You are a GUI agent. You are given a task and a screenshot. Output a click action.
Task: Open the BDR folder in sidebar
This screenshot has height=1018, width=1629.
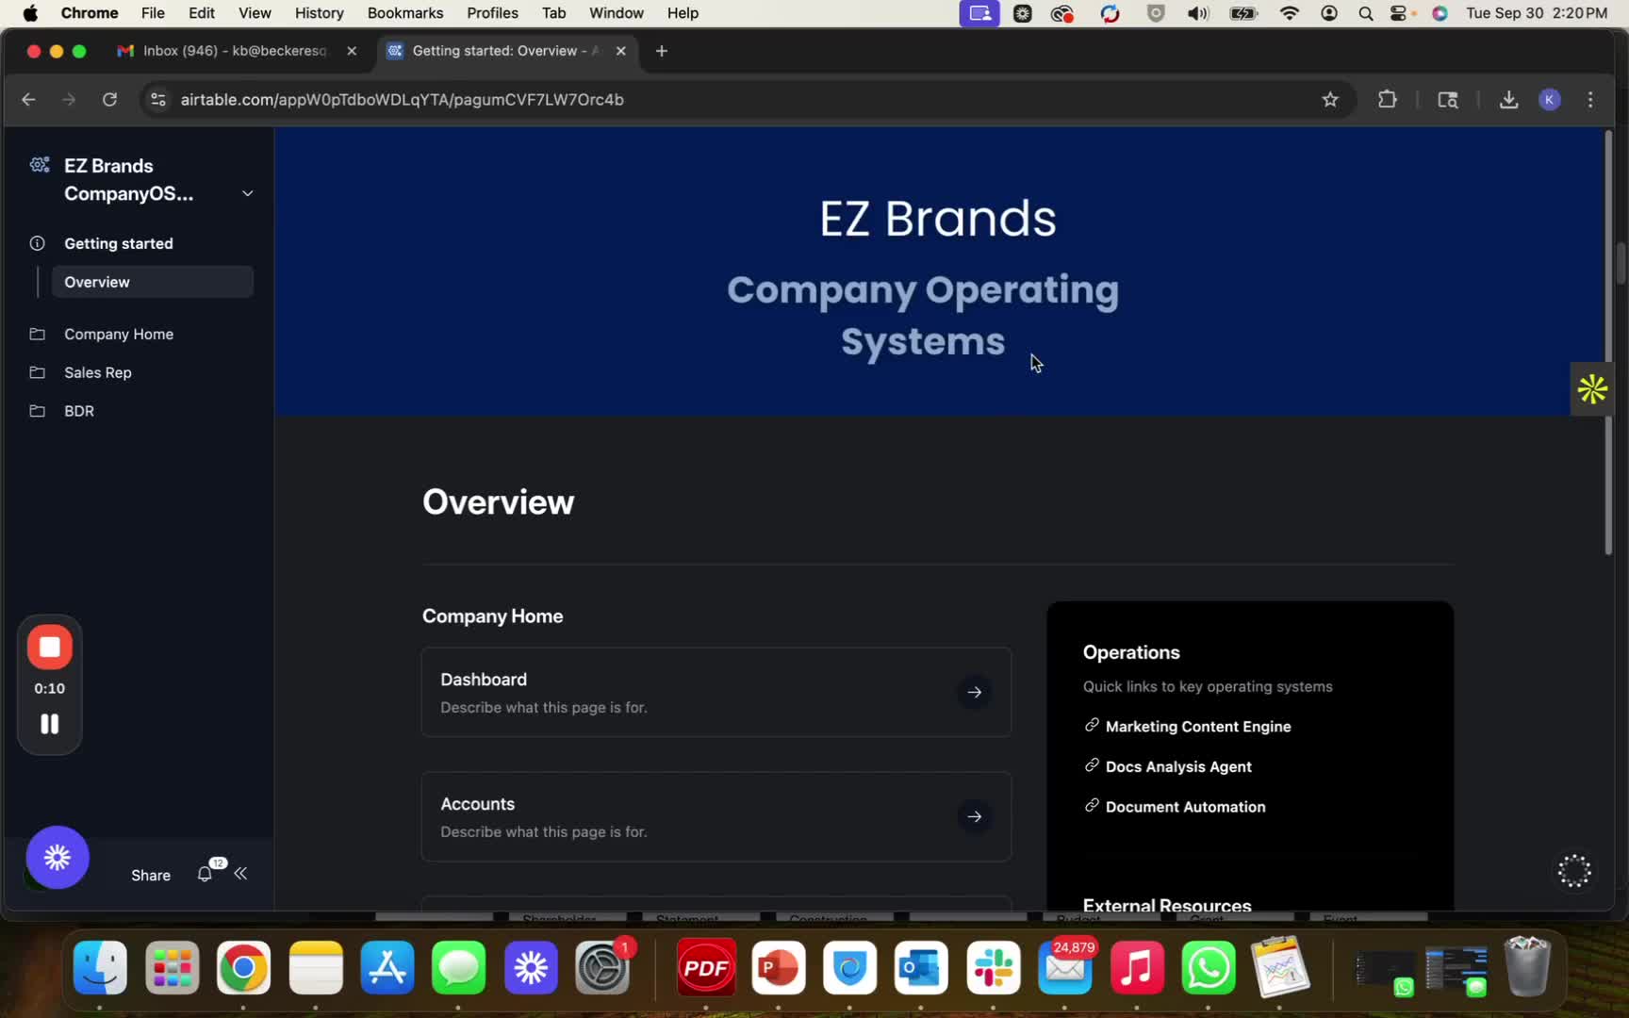79,411
